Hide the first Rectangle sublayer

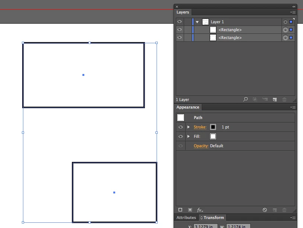180,30
